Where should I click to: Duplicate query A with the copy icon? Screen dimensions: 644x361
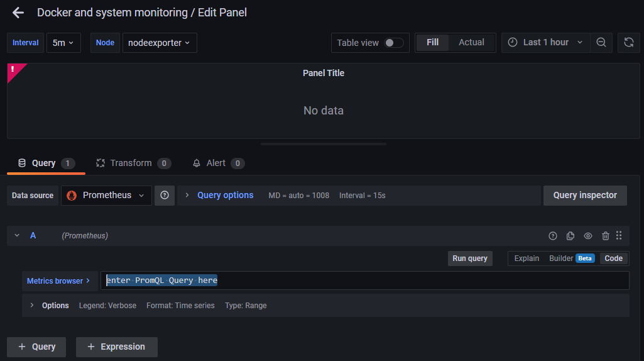click(x=570, y=236)
